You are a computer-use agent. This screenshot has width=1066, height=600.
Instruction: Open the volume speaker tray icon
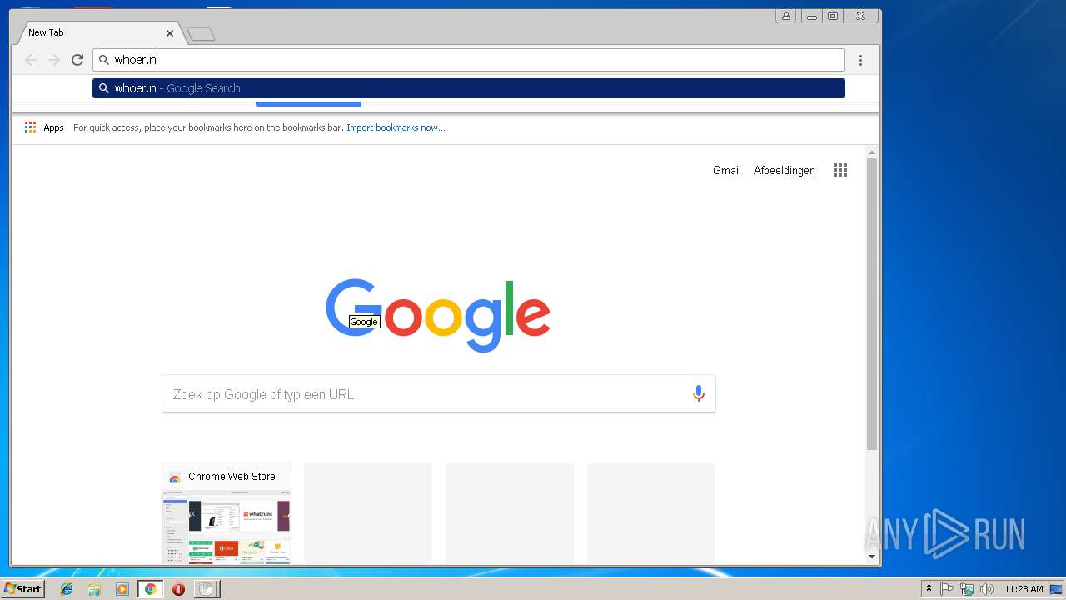pyautogui.click(x=987, y=589)
